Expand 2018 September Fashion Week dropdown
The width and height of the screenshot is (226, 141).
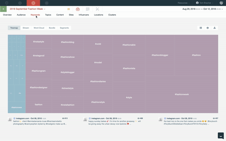(27, 9)
